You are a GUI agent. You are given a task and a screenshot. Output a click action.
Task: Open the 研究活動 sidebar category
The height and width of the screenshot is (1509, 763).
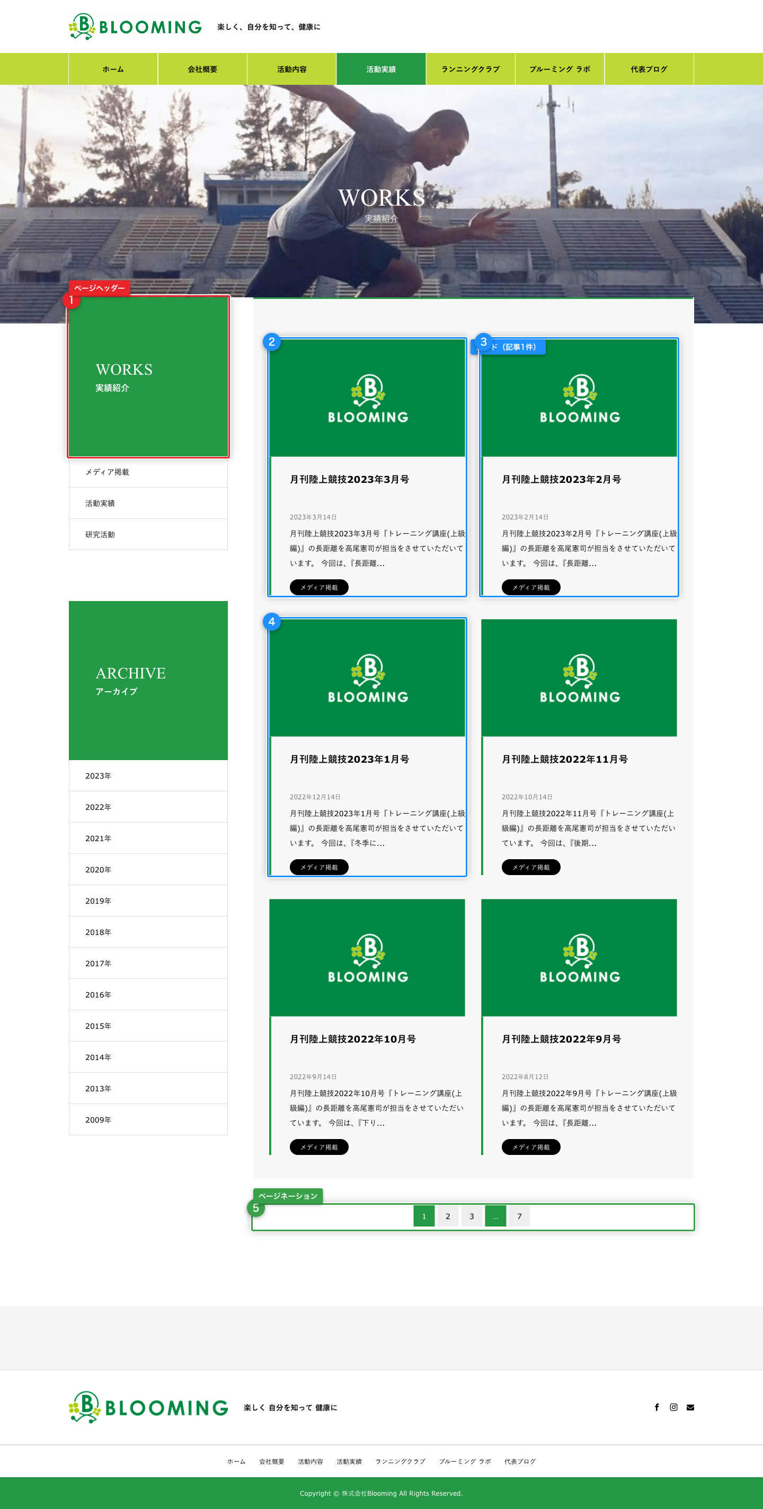click(148, 534)
